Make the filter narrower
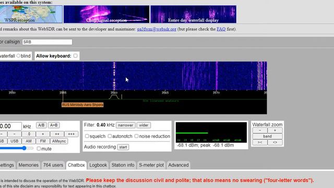The height and width of the screenshot is (188, 334). 125,125
